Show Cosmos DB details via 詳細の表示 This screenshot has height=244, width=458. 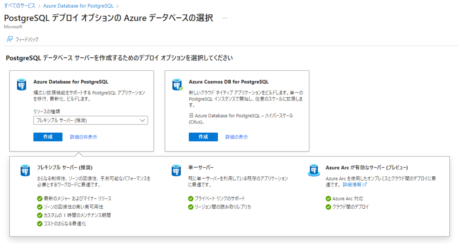[237, 137]
